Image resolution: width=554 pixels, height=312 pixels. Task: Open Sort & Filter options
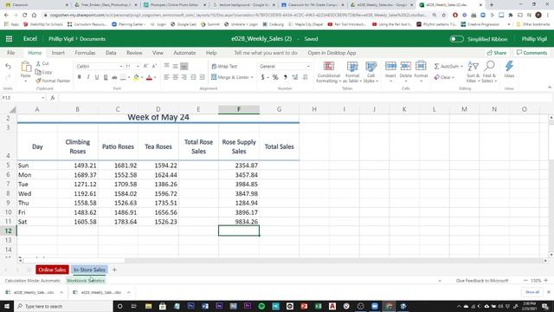tap(473, 72)
